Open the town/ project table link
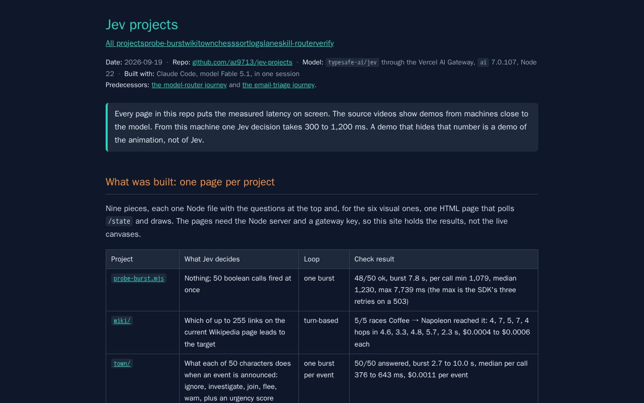Image resolution: width=644 pixels, height=403 pixels. coord(122,364)
